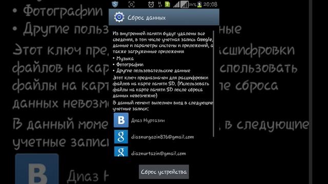Select account name Диаз Нуртазин

click(148, 121)
